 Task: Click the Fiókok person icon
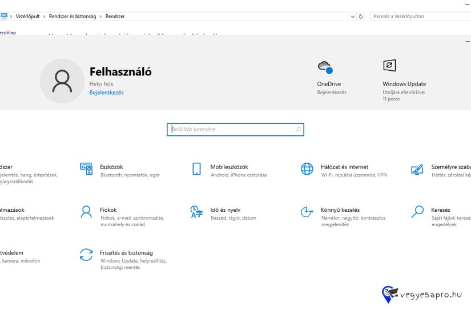pos(86,212)
